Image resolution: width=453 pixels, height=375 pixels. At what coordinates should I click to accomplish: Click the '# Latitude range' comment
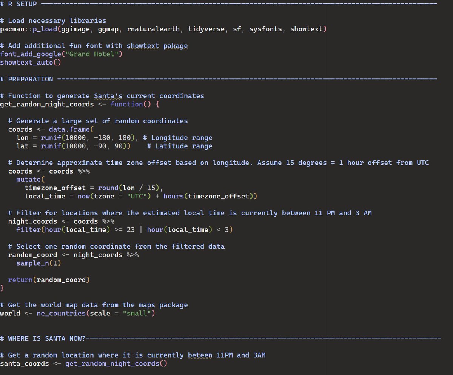[180, 146]
